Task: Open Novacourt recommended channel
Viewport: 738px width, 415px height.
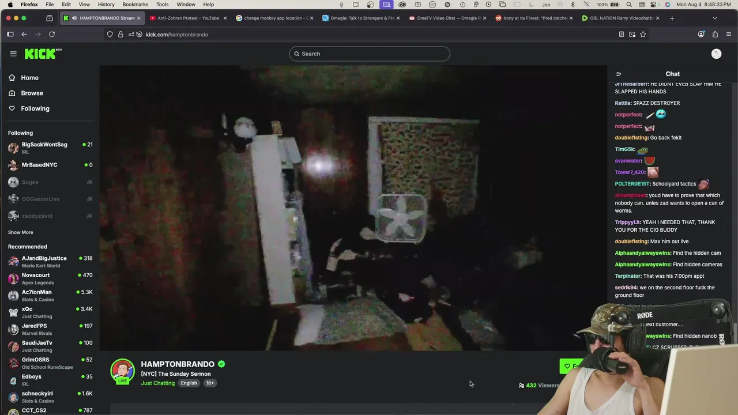Action: [50, 278]
